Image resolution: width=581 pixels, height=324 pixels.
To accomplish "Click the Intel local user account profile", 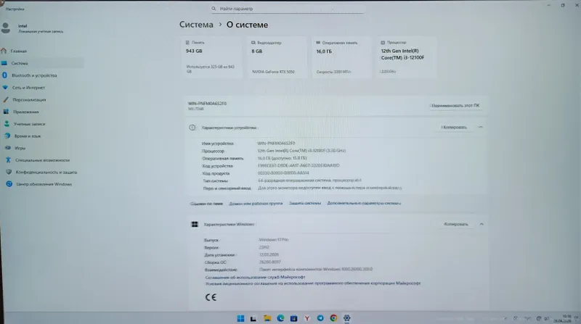I will pos(33,28).
